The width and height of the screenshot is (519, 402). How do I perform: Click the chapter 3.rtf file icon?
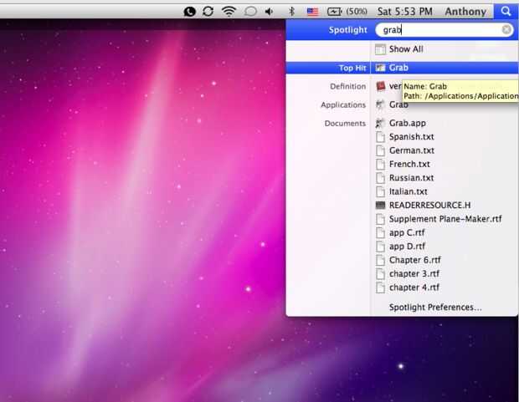coord(380,274)
